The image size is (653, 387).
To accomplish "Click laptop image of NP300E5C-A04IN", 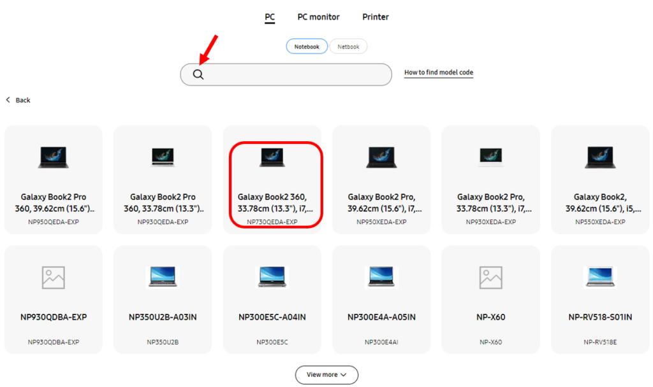I will (x=272, y=277).
